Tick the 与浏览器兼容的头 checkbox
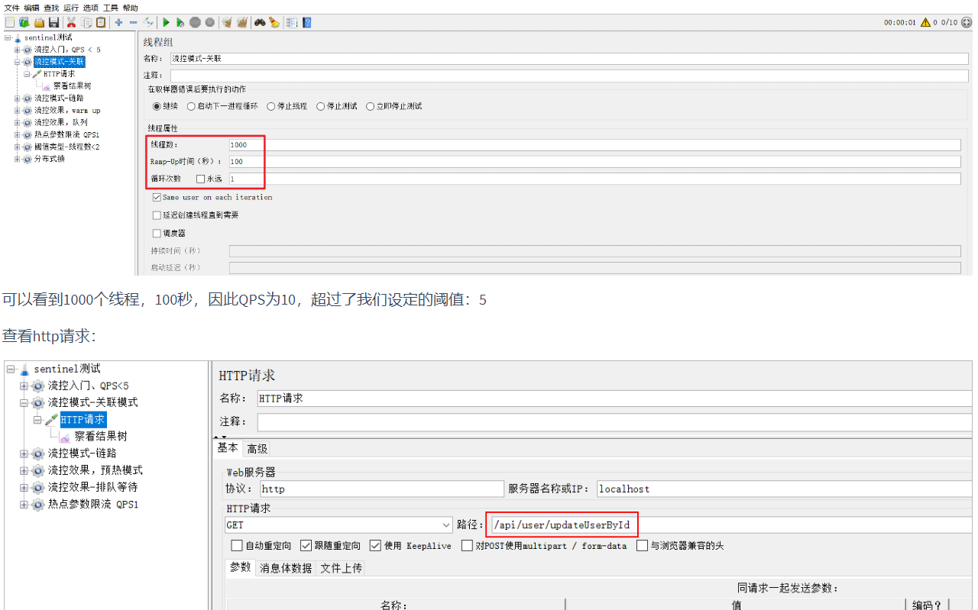The width and height of the screenshot is (978, 610). 643,546
